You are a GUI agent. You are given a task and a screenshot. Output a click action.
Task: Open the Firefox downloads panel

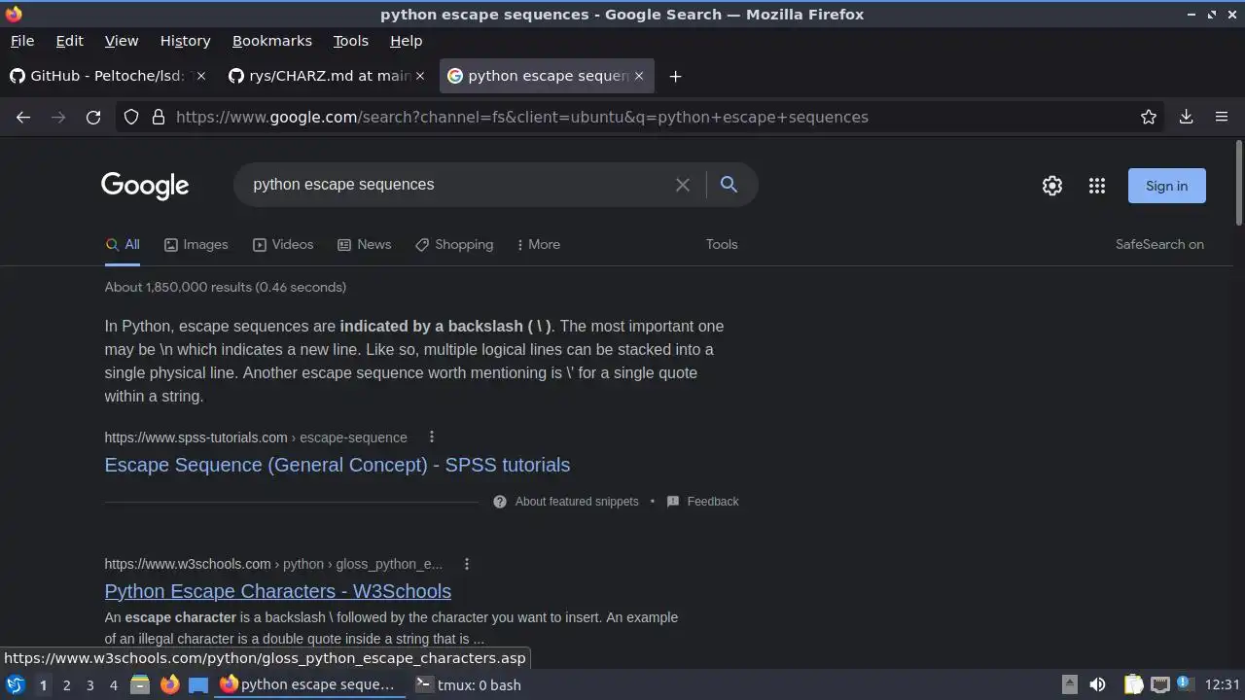point(1186,117)
